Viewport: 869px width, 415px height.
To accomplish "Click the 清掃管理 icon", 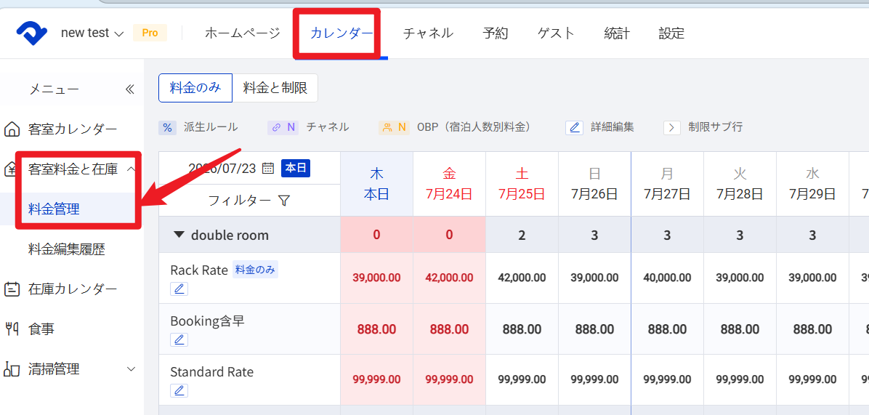I will 11,369.
